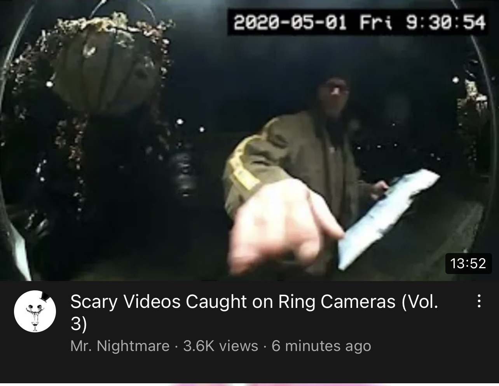Click the Mr. Nightmare channel name
This screenshot has height=386, width=499.
coord(120,346)
